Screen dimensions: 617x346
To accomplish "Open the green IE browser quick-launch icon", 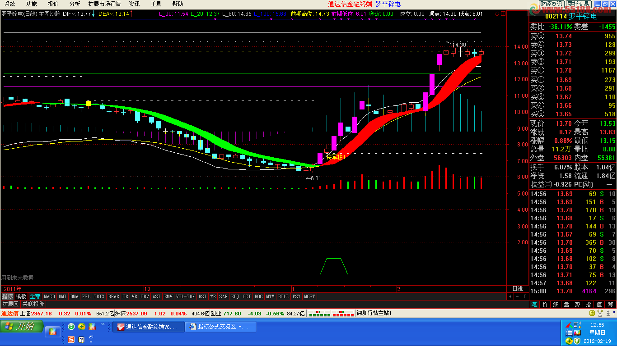I will tap(71, 327).
